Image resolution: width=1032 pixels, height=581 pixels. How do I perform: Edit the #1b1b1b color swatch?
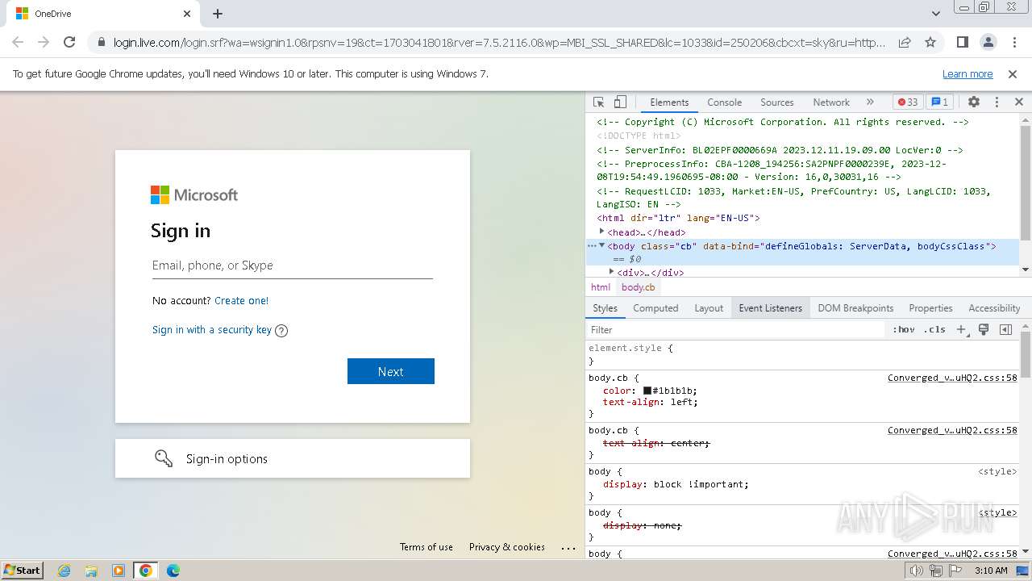point(647,391)
